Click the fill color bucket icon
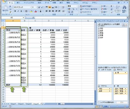Screen dimensions: 130x109 pos(31,11)
